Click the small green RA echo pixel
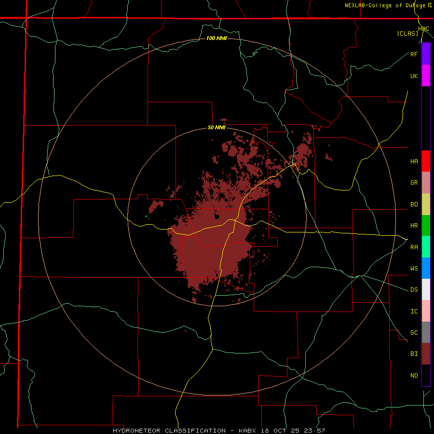Viewport: 434px width, 434px height. (146, 216)
